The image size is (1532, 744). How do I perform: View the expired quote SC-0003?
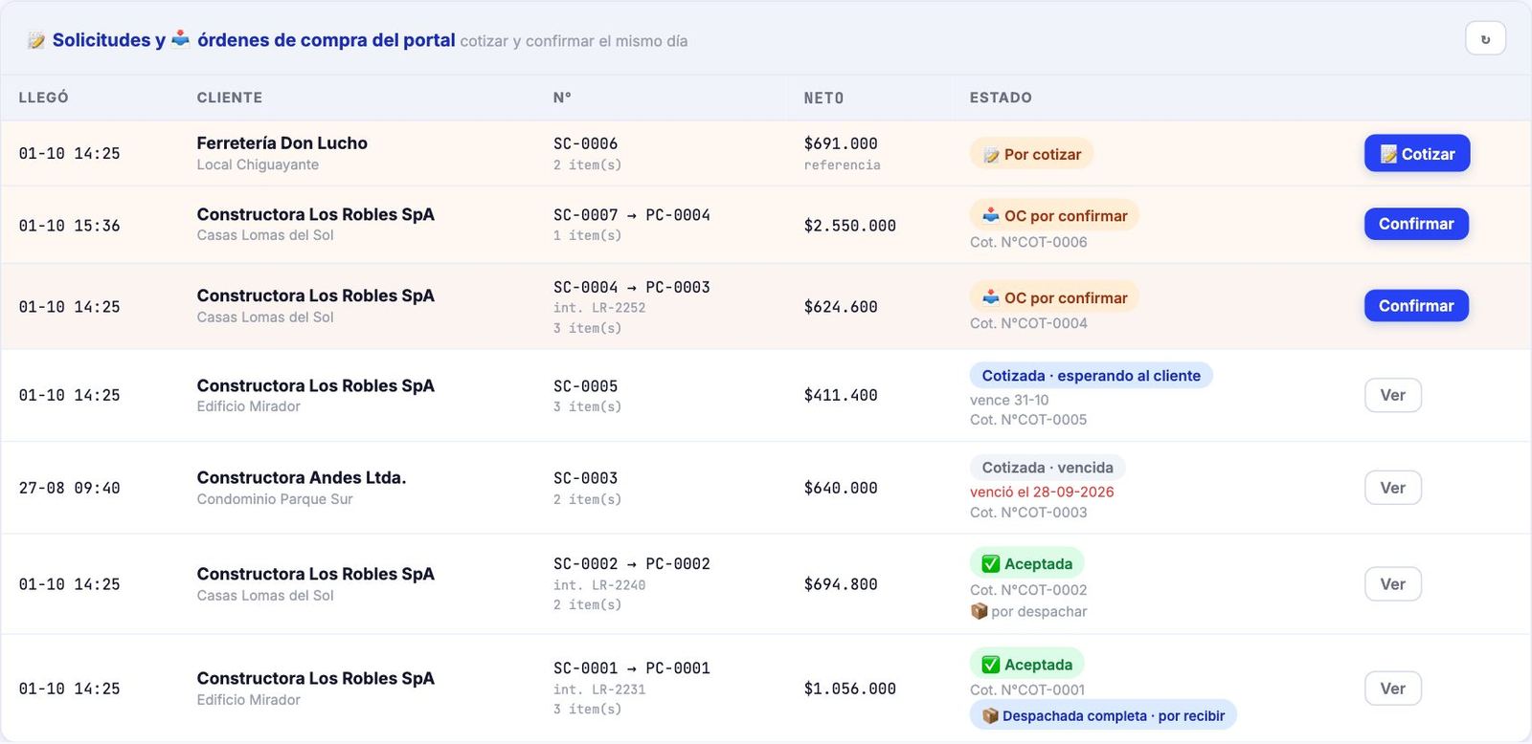(1393, 488)
